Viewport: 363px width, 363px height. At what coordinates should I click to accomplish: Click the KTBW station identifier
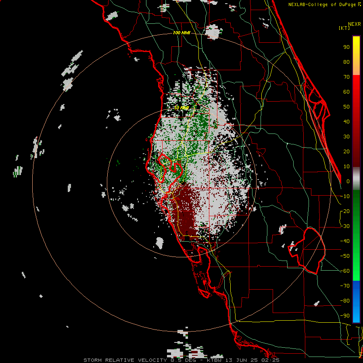point(214,360)
